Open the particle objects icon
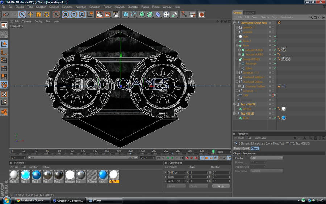The height and width of the screenshot is (204, 326). coord(175,14)
